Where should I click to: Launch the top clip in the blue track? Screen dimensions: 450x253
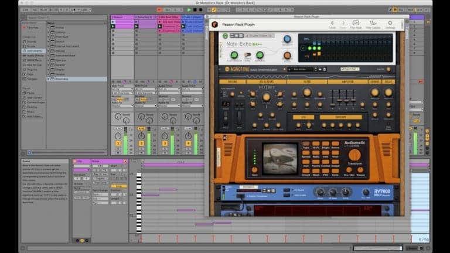(183, 22)
